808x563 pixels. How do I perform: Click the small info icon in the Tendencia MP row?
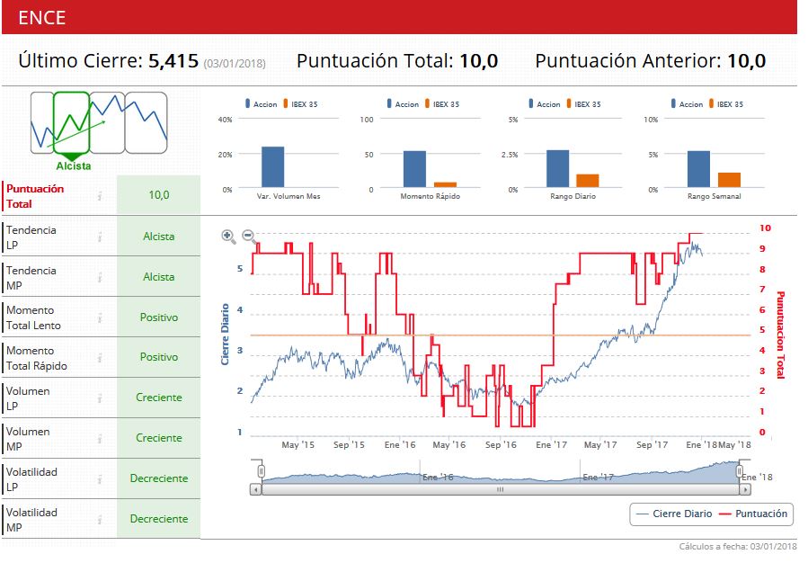(x=100, y=277)
